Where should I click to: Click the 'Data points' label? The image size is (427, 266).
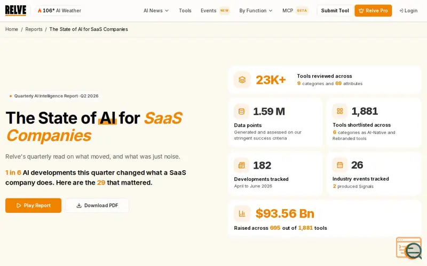[248, 126]
